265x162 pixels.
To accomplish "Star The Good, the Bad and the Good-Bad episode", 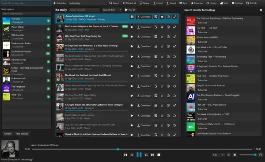I will point(162,76).
